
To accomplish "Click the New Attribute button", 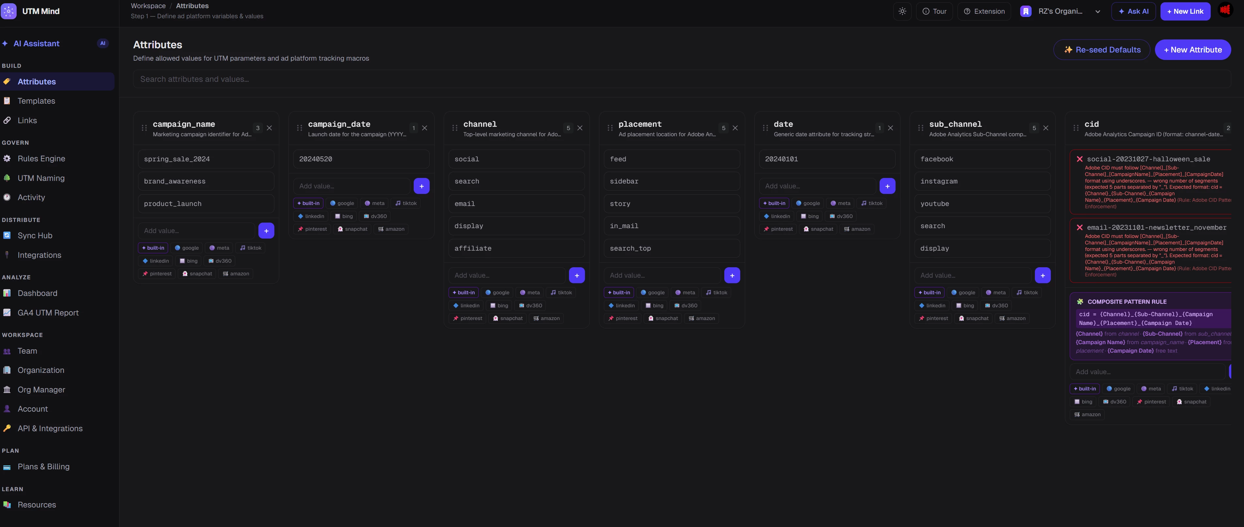I will tap(1192, 50).
